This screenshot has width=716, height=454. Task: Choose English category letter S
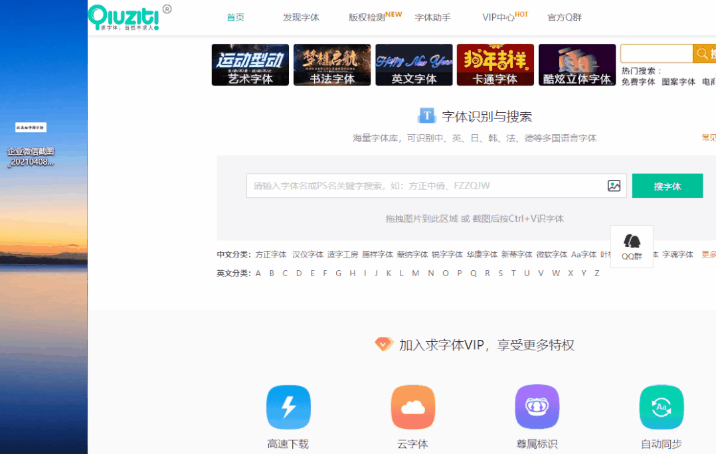click(x=501, y=273)
